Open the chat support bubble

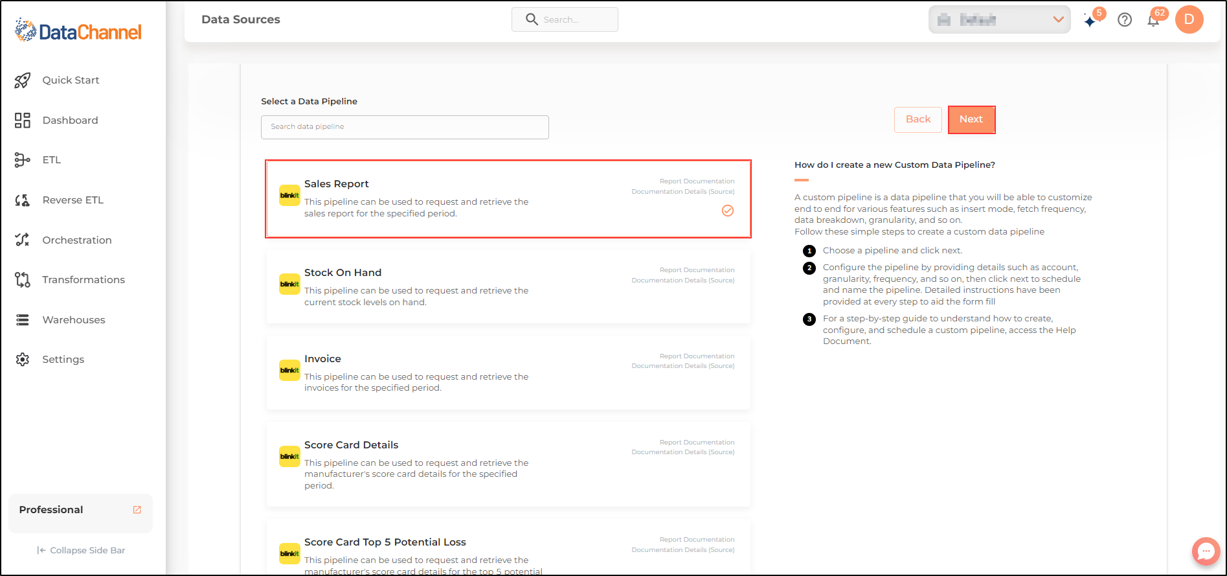[x=1206, y=551]
